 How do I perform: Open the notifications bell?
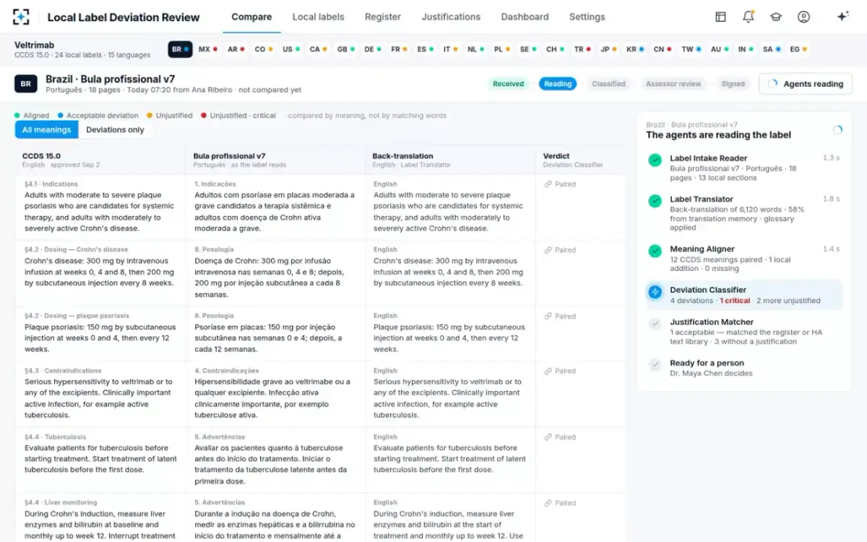tap(749, 17)
